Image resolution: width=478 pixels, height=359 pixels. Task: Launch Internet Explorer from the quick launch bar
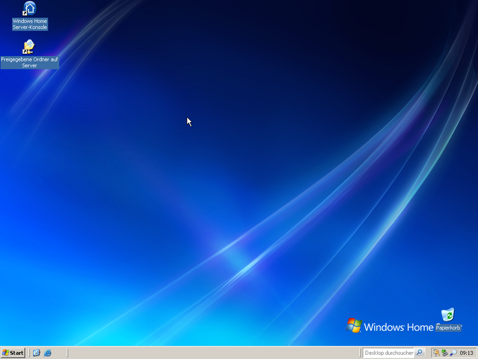tap(47, 353)
